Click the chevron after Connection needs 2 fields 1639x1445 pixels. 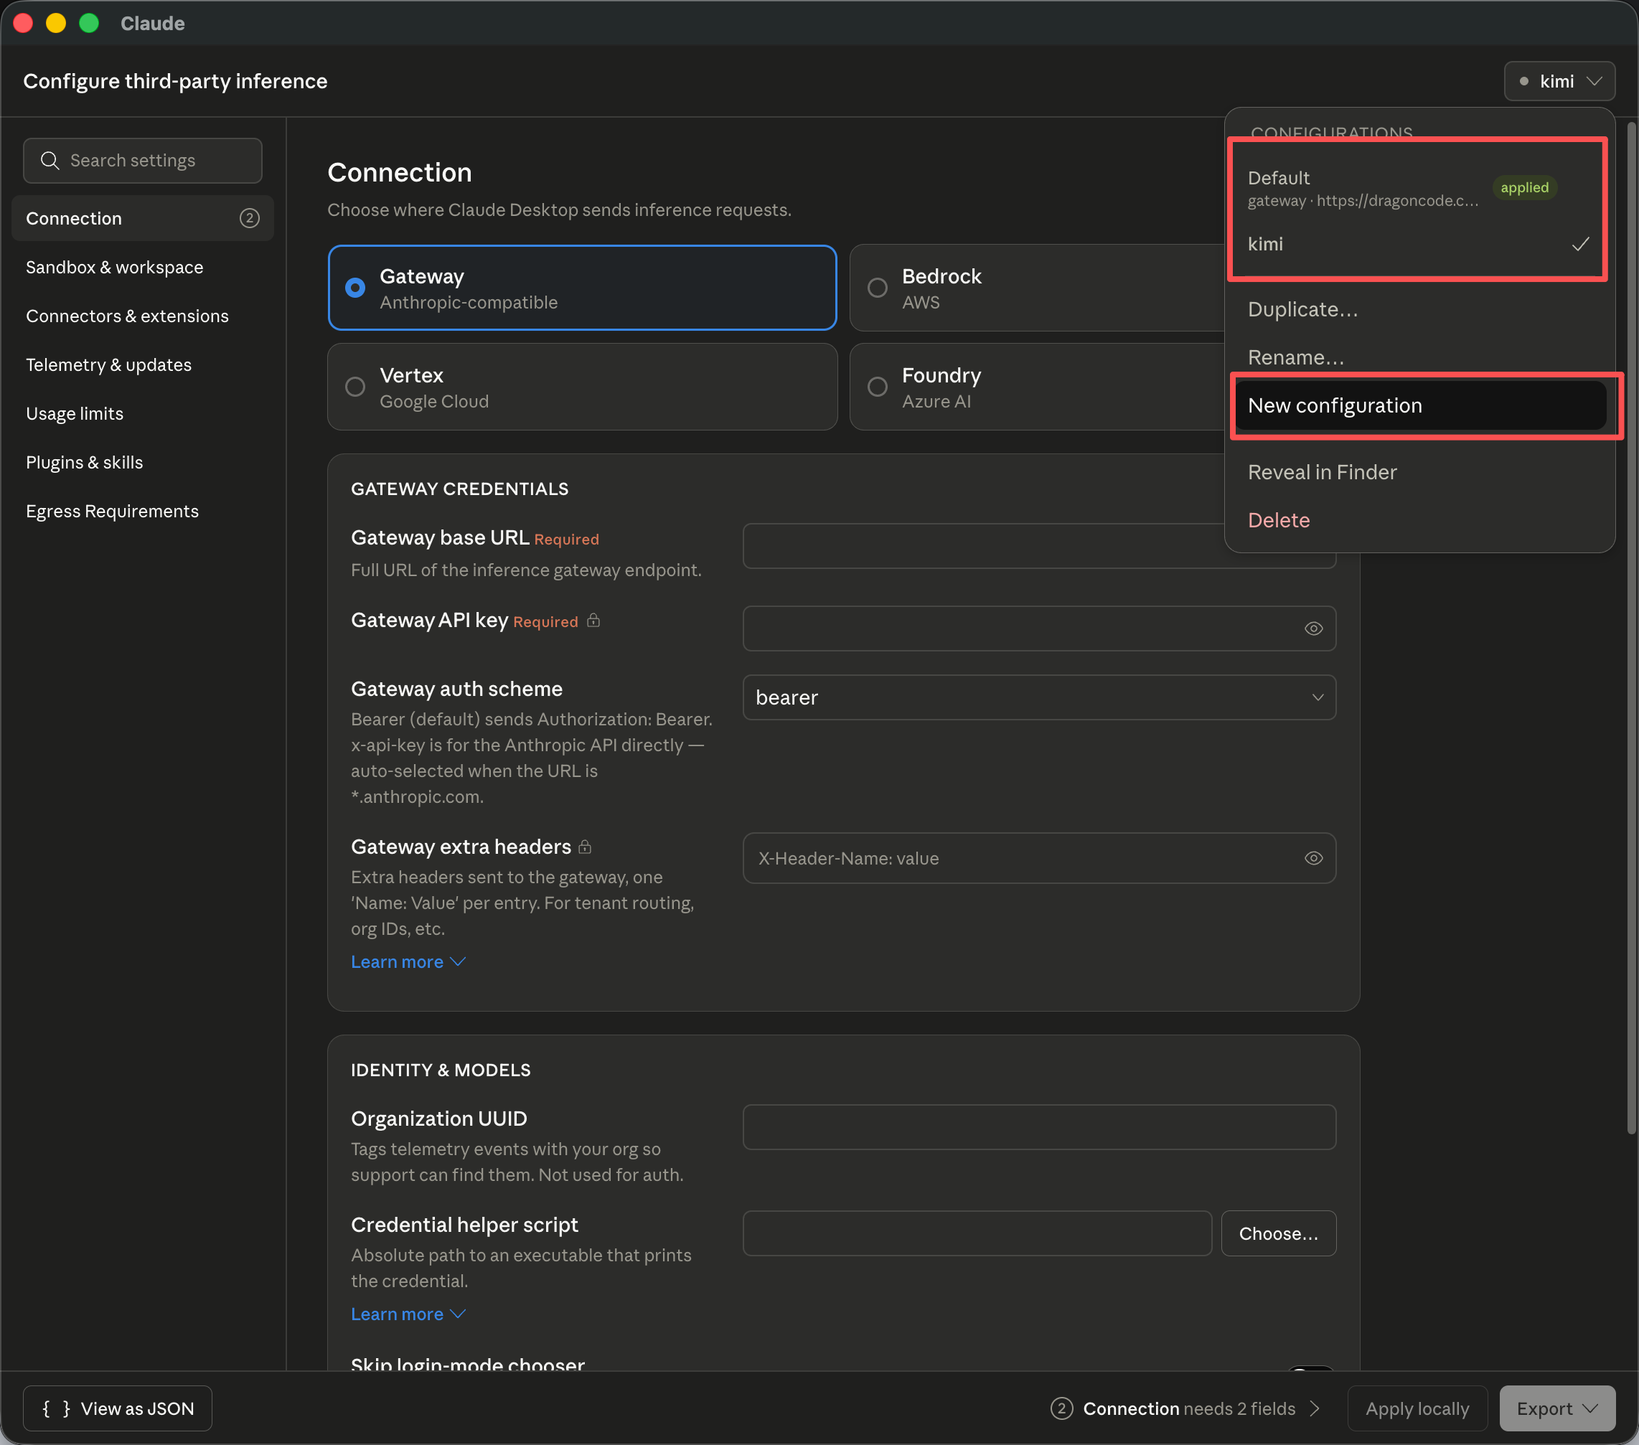1314,1409
